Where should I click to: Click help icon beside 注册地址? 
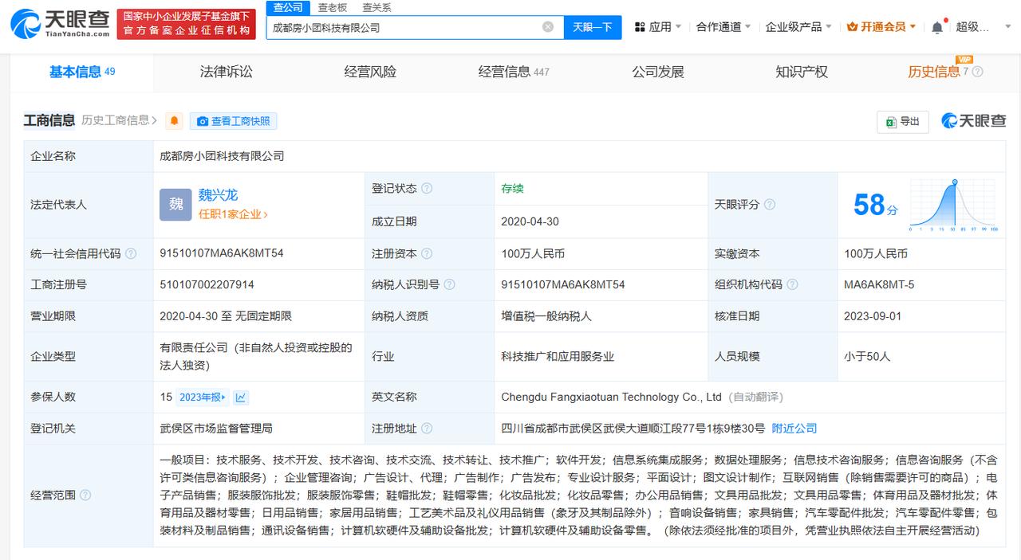pos(427,429)
